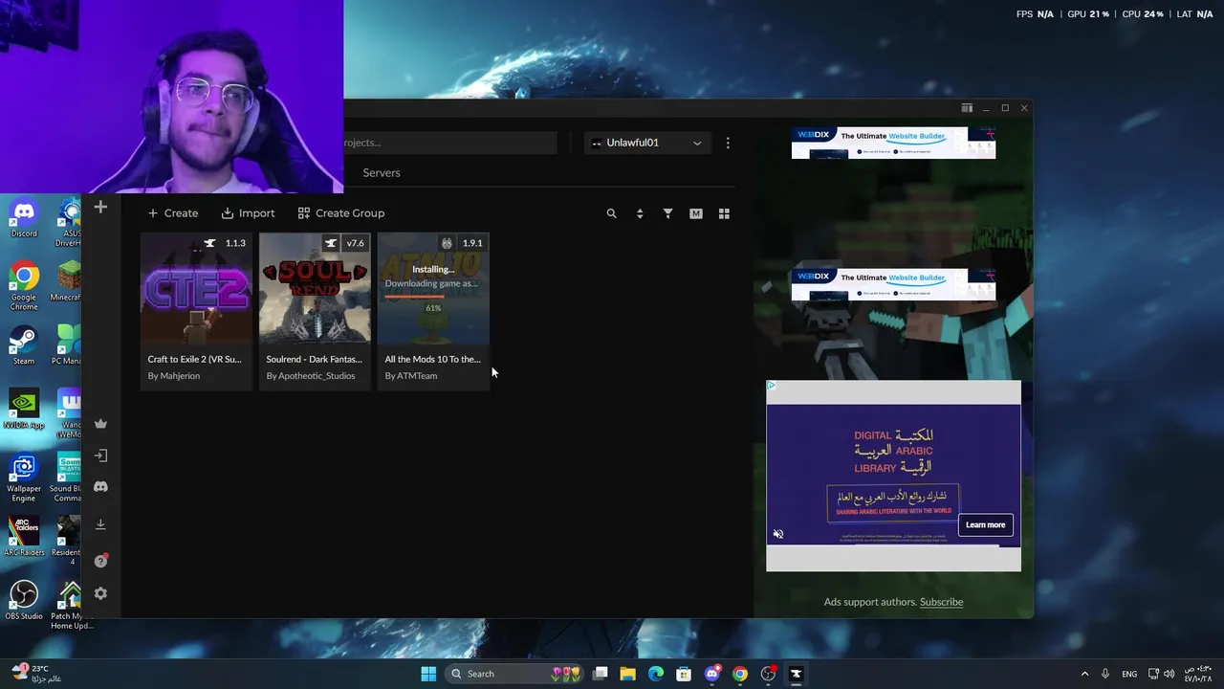Open the Discord icon in launcher sidebar
Image resolution: width=1224 pixels, height=689 pixels.
click(100, 487)
